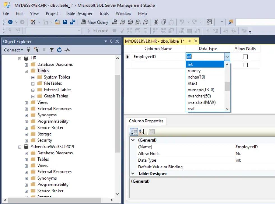Open the Table Designer menu

point(79,13)
